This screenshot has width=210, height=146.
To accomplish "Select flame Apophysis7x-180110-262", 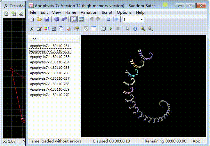I will (50, 51).
